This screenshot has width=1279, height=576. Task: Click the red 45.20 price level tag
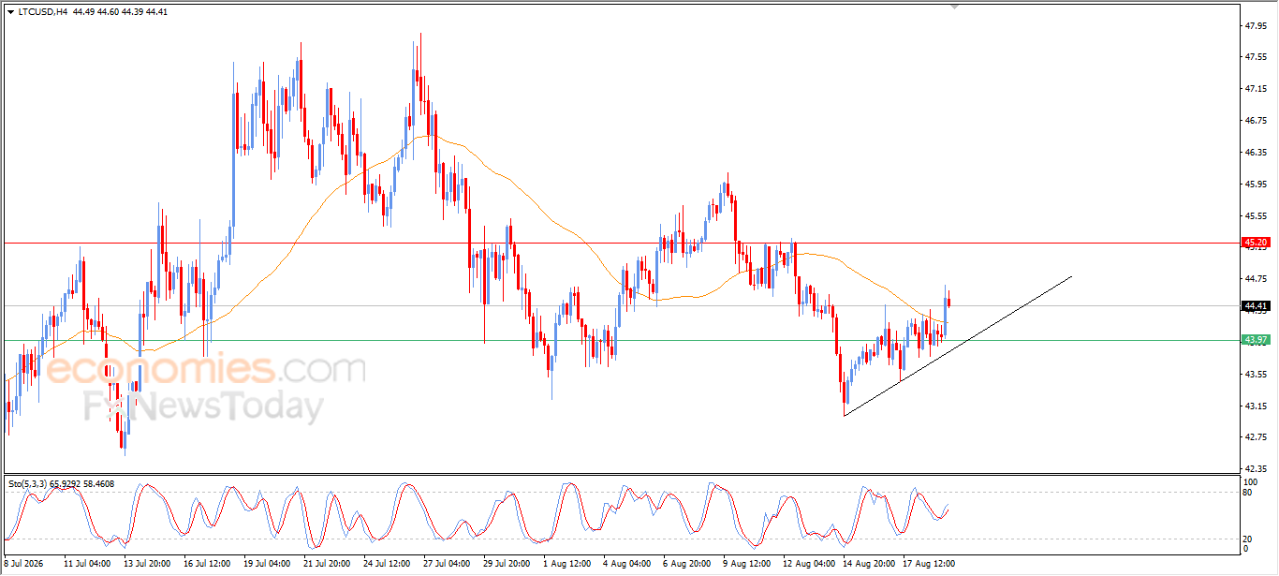pos(1255,242)
